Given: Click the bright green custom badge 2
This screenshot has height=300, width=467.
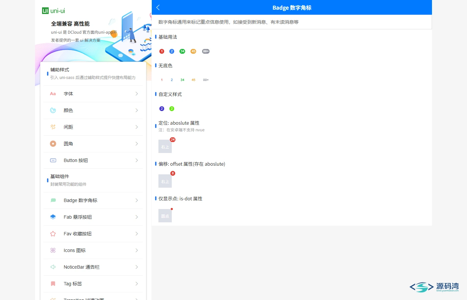Looking at the screenshot, I should click(172, 109).
